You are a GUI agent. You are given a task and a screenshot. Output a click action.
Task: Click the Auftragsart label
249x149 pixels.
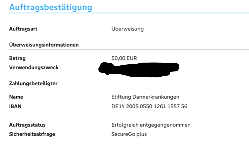tap(23, 29)
